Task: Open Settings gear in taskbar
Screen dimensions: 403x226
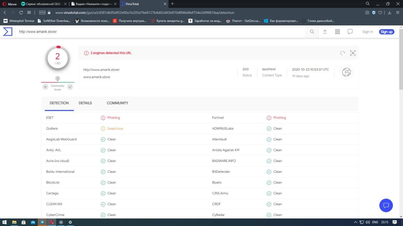Action: pos(70,222)
